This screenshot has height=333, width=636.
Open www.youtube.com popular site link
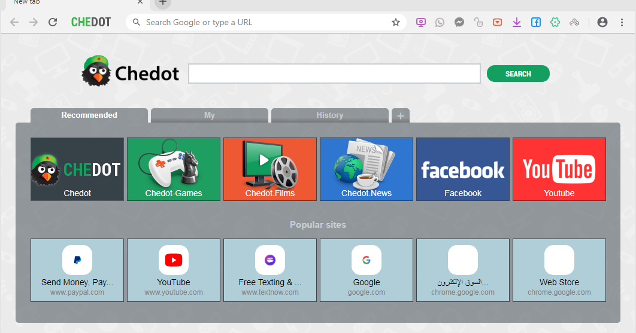[x=174, y=292]
